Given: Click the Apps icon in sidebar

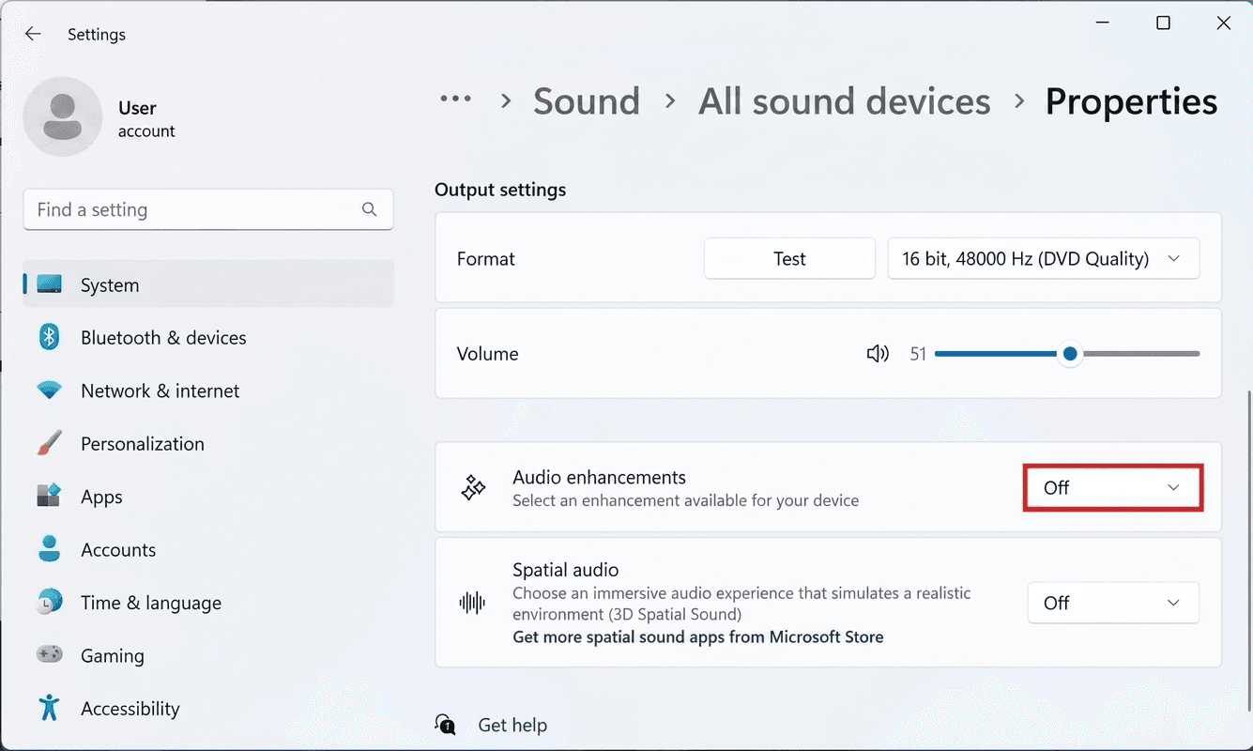Looking at the screenshot, I should point(49,496).
